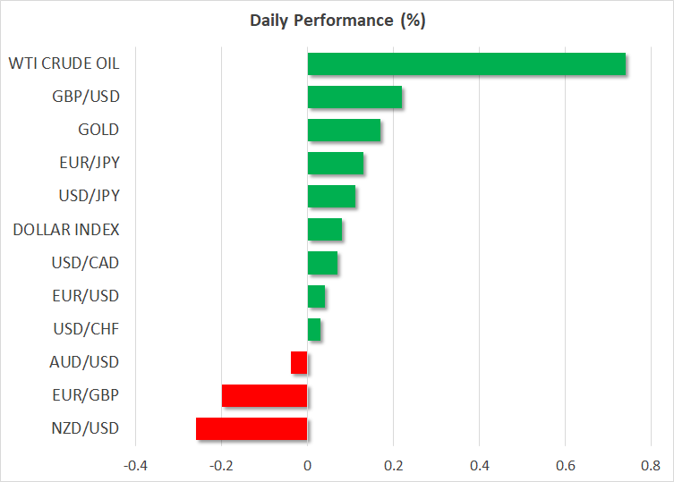Click the Daily Performance (%) chart title
The width and height of the screenshot is (674, 482).
tap(337, 21)
